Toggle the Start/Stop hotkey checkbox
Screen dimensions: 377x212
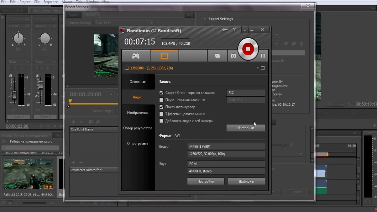[161, 92]
